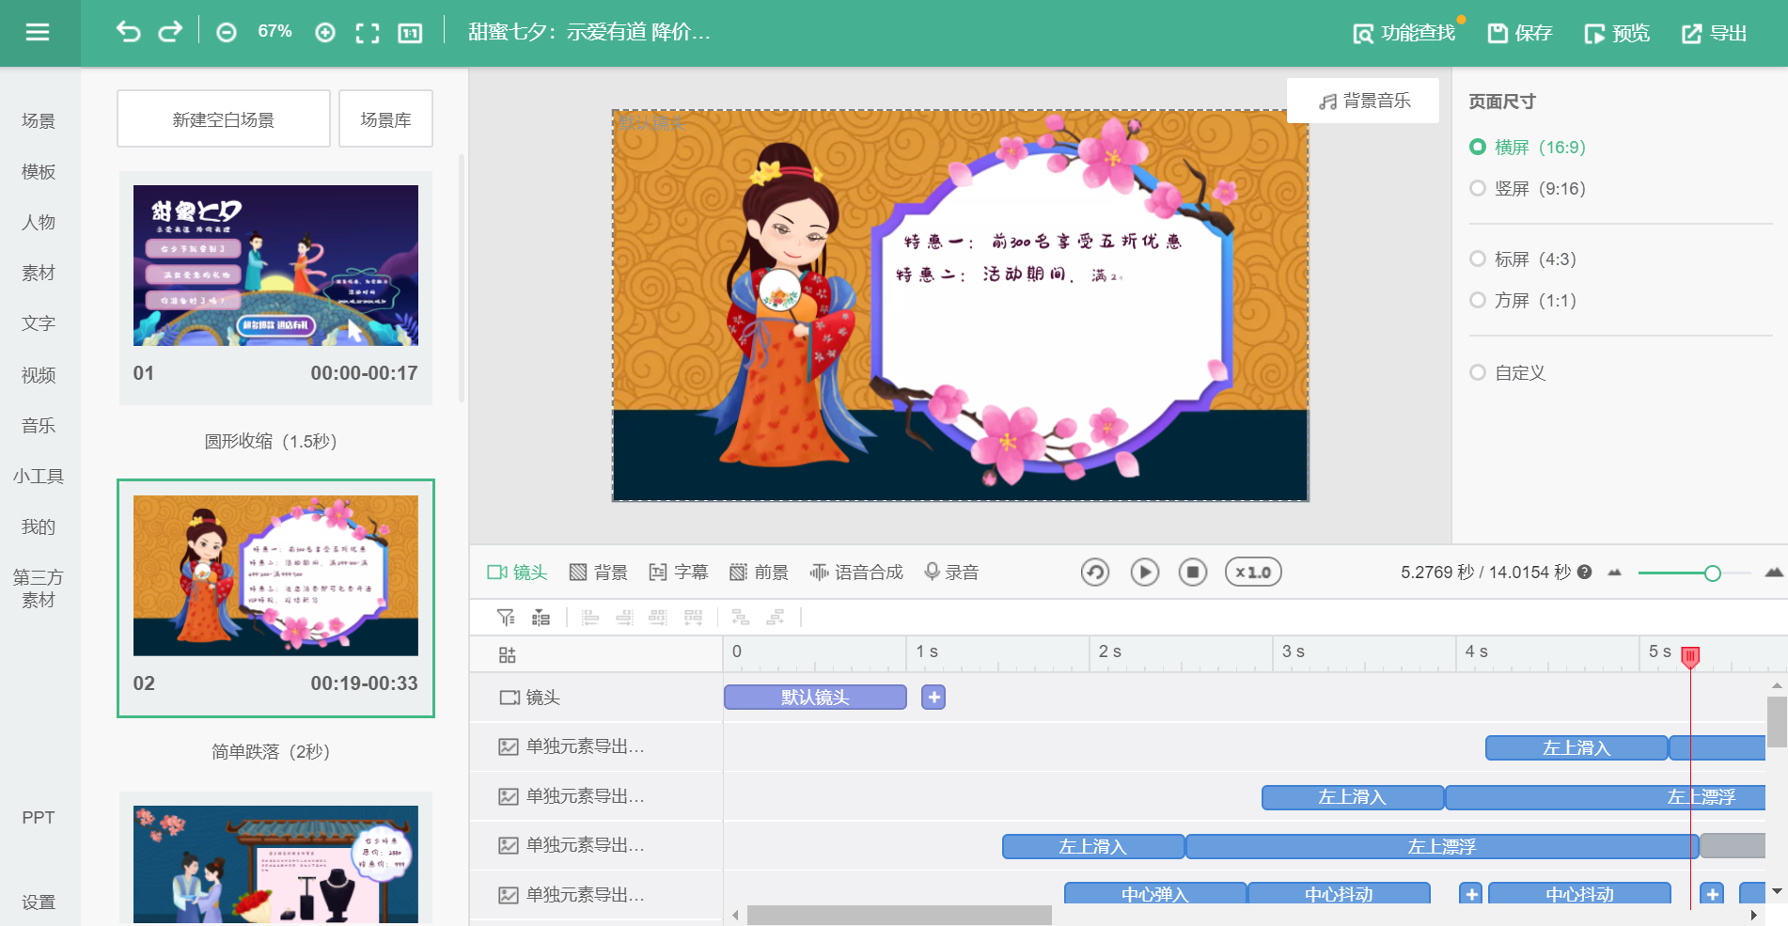Open the 人物 characters sidebar section

[39, 222]
